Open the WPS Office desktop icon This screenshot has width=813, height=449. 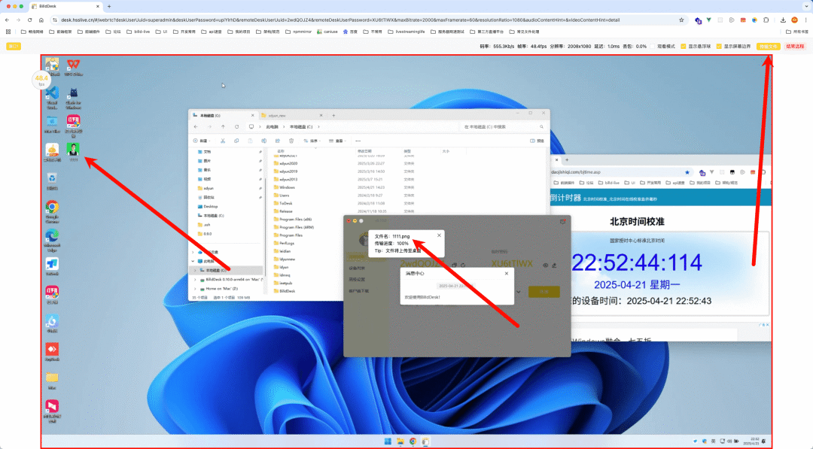coord(73,65)
